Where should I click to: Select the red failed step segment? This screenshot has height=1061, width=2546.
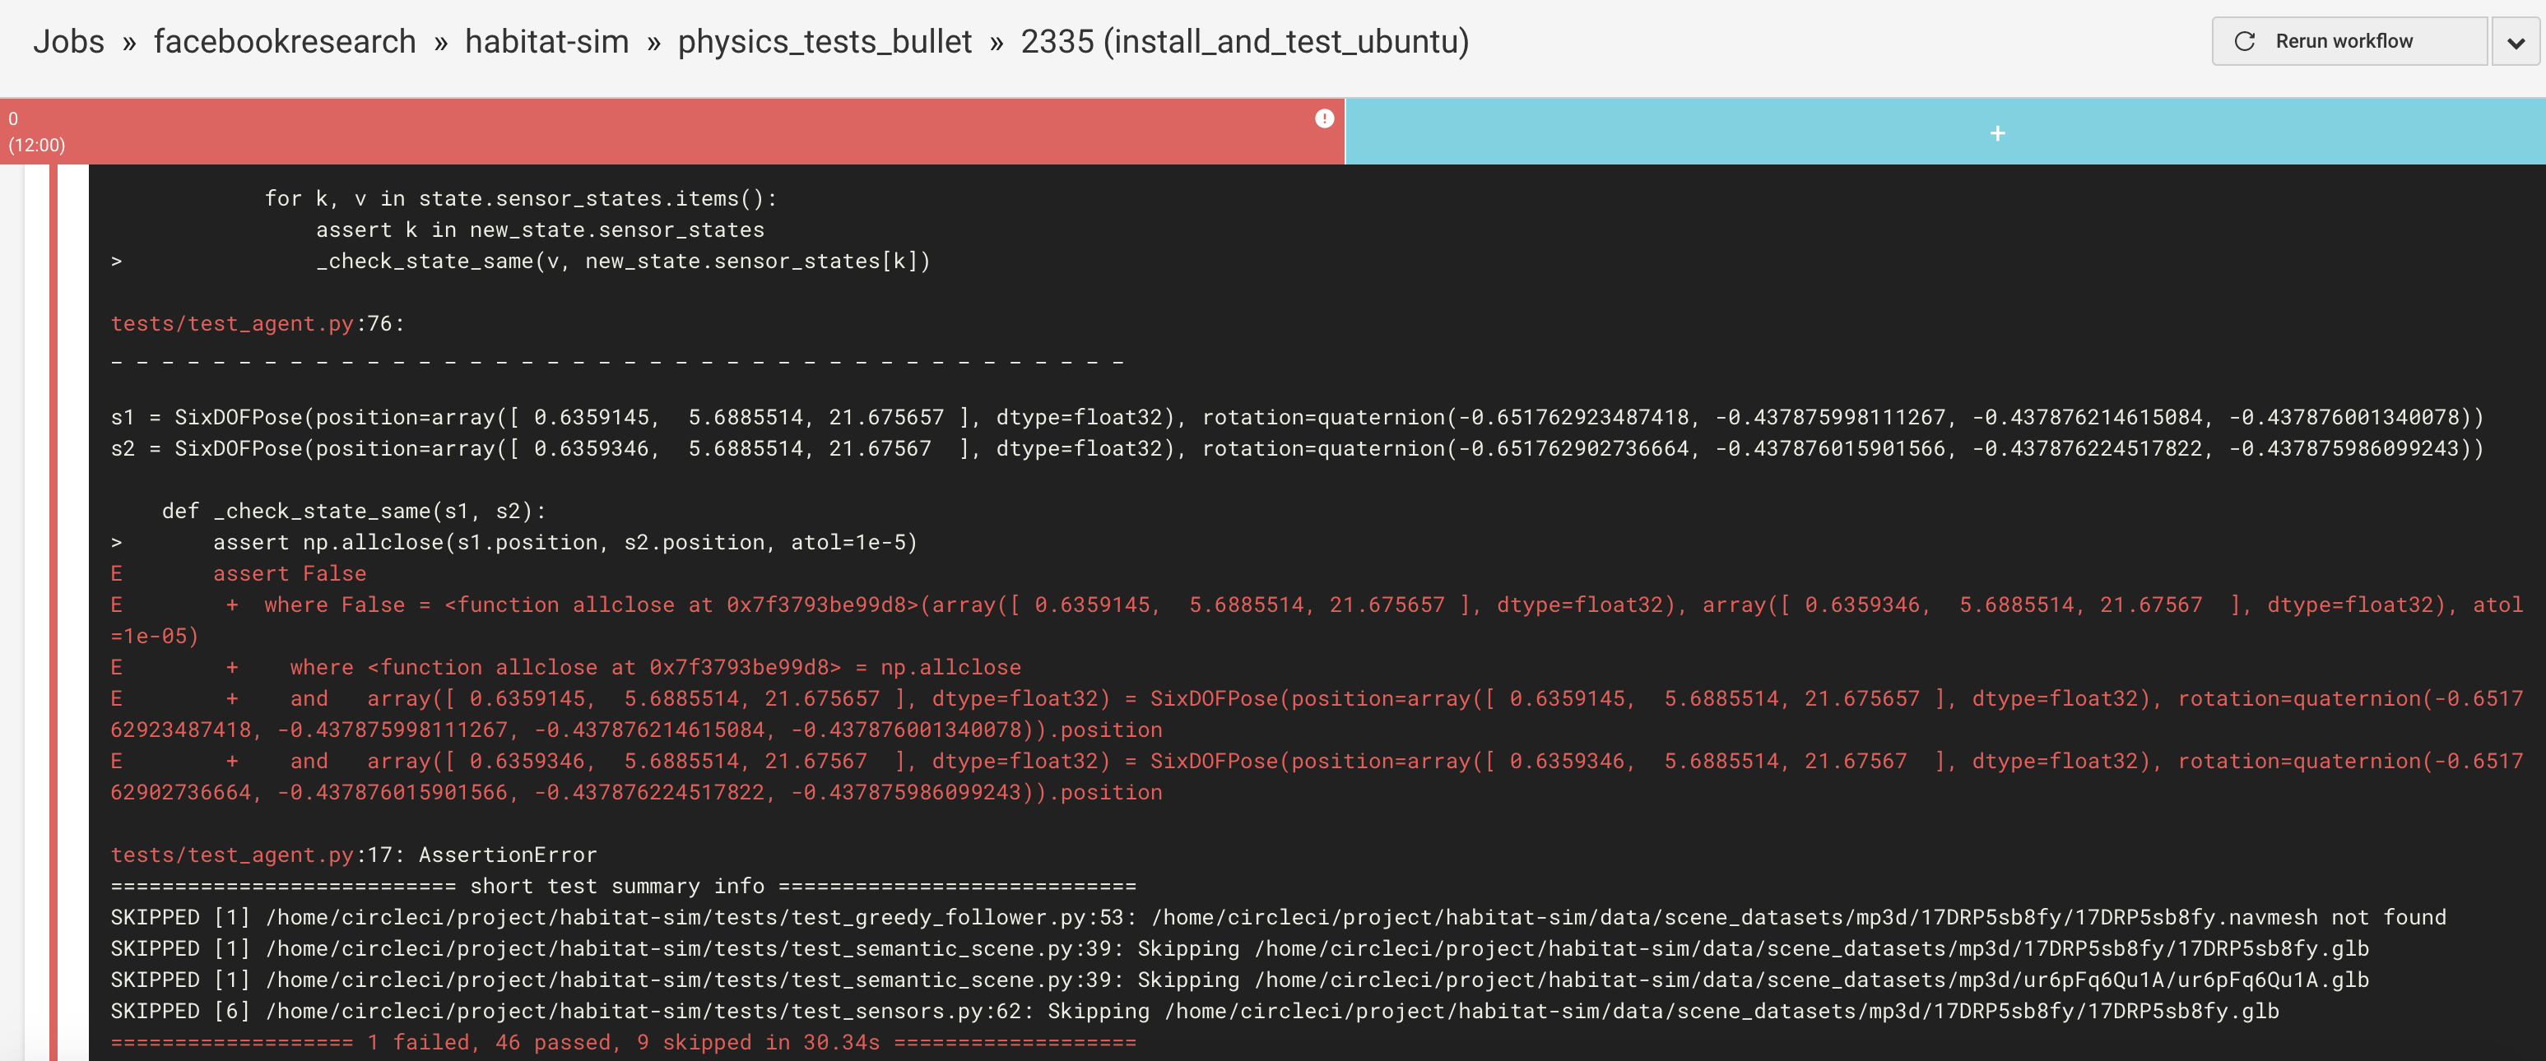tap(672, 132)
